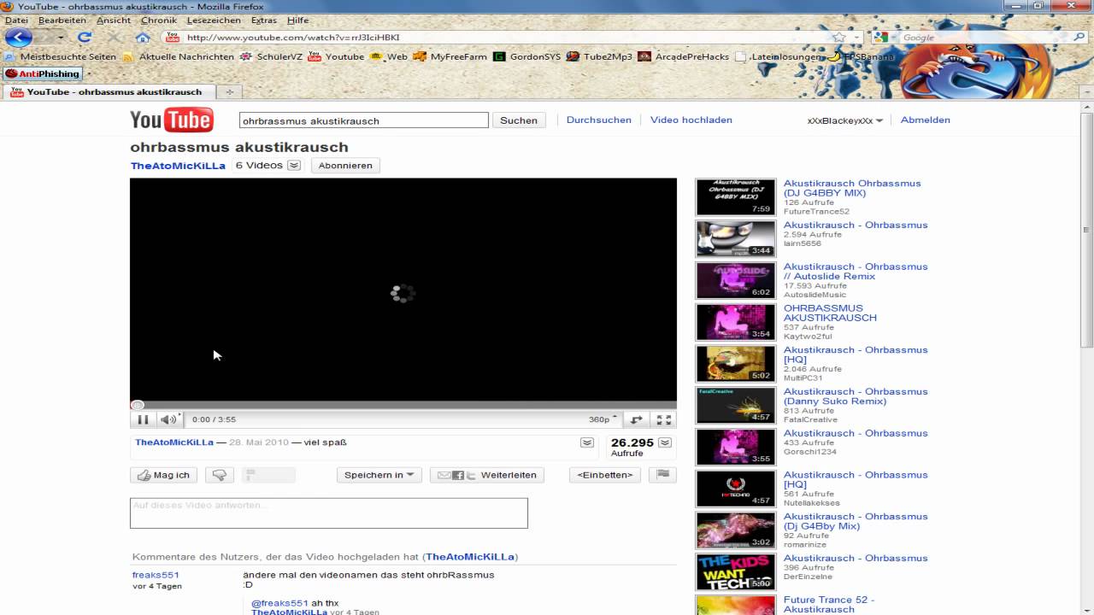
Task: Open the Speichern in dropdown
Action: [x=379, y=475]
